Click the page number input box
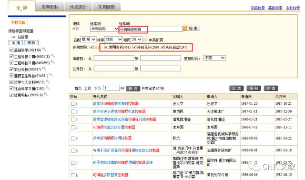The width and height of the screenshot is (305, 180). [112, 88]
